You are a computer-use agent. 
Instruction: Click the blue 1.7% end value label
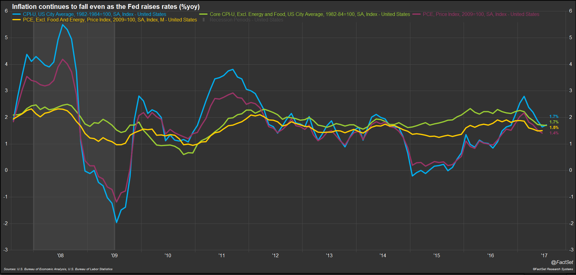(554, 116)
